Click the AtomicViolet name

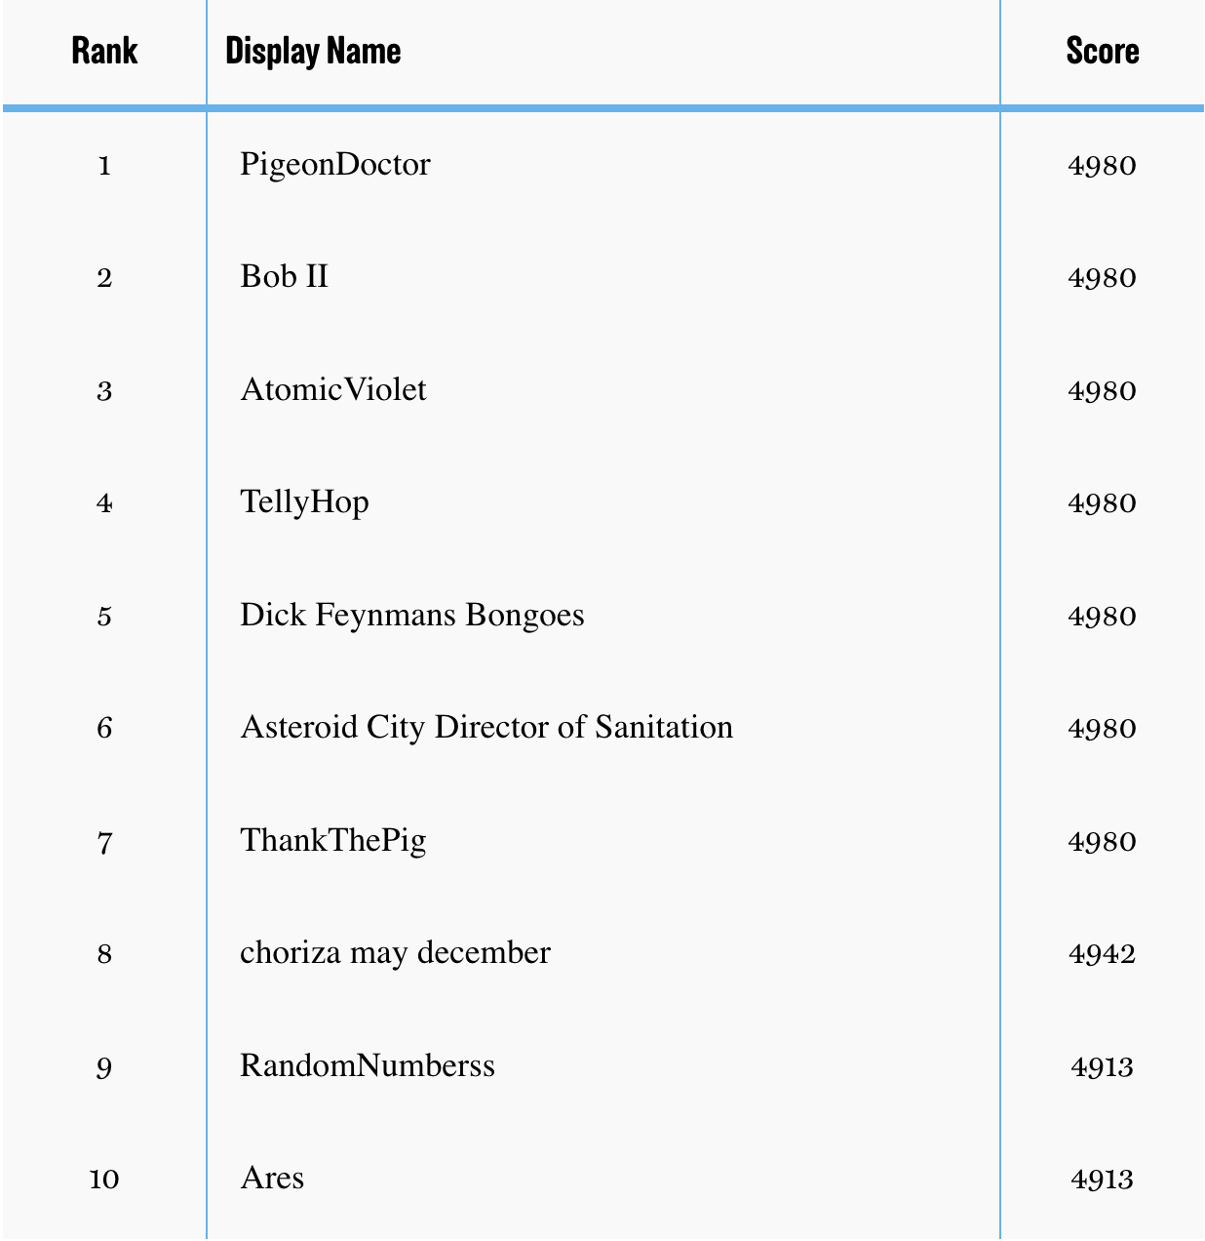tap(333, 390)
